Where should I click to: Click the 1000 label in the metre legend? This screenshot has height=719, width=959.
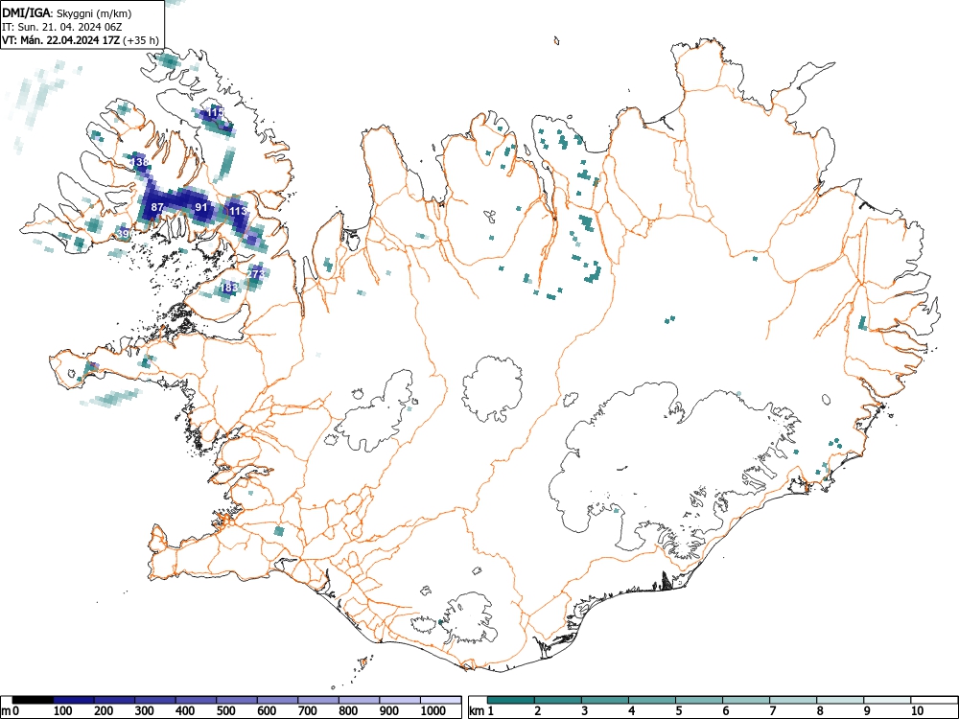pos(433,711)
